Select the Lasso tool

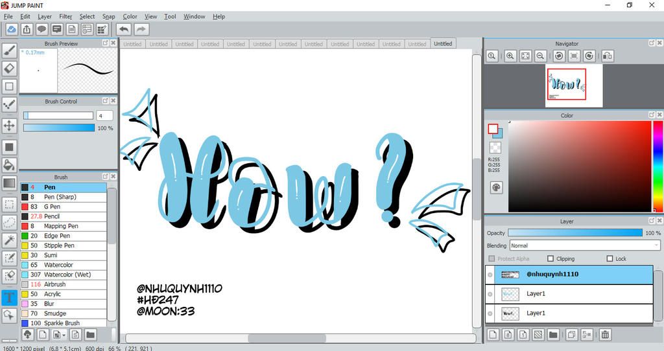pyautogui.click(x=9, y=222)
